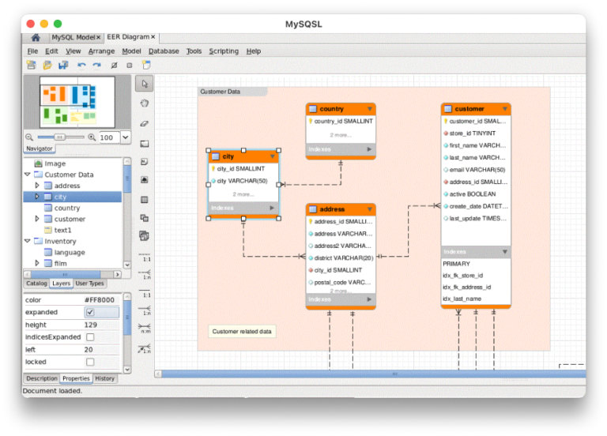Select the existing-columns 1:n relationship tool

click(x=145, y=348)
